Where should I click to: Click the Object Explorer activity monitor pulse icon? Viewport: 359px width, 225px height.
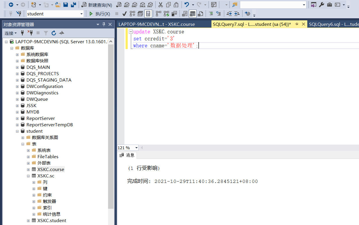click(x=62, y=33)
